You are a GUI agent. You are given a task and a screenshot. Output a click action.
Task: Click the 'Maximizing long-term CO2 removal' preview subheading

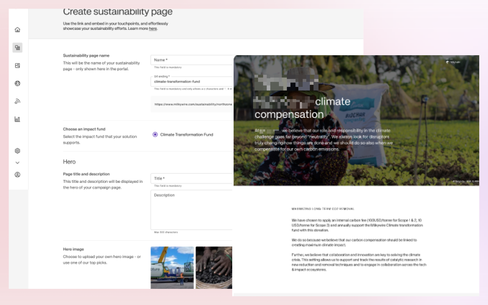(323, 209)
